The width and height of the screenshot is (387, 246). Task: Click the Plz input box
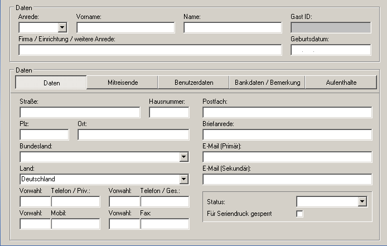coord(44,134)
